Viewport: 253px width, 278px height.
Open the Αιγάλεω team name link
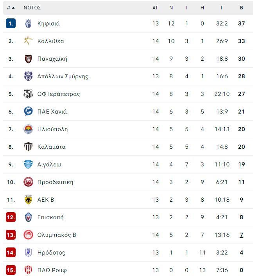tap(49, 164)
